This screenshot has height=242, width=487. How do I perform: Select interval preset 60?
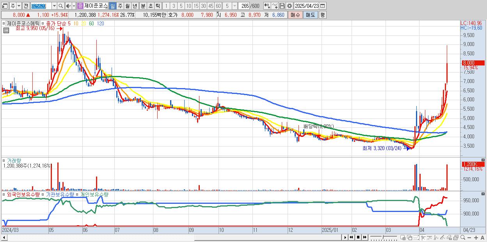[x=218, y=6]
